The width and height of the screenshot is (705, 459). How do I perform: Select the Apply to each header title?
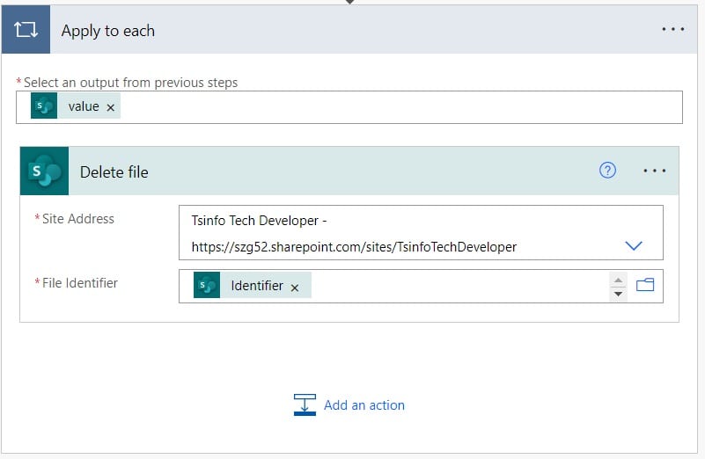coord(108,31)
